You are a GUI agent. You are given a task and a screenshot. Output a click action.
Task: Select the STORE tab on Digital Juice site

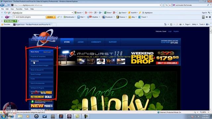[67, 42]
